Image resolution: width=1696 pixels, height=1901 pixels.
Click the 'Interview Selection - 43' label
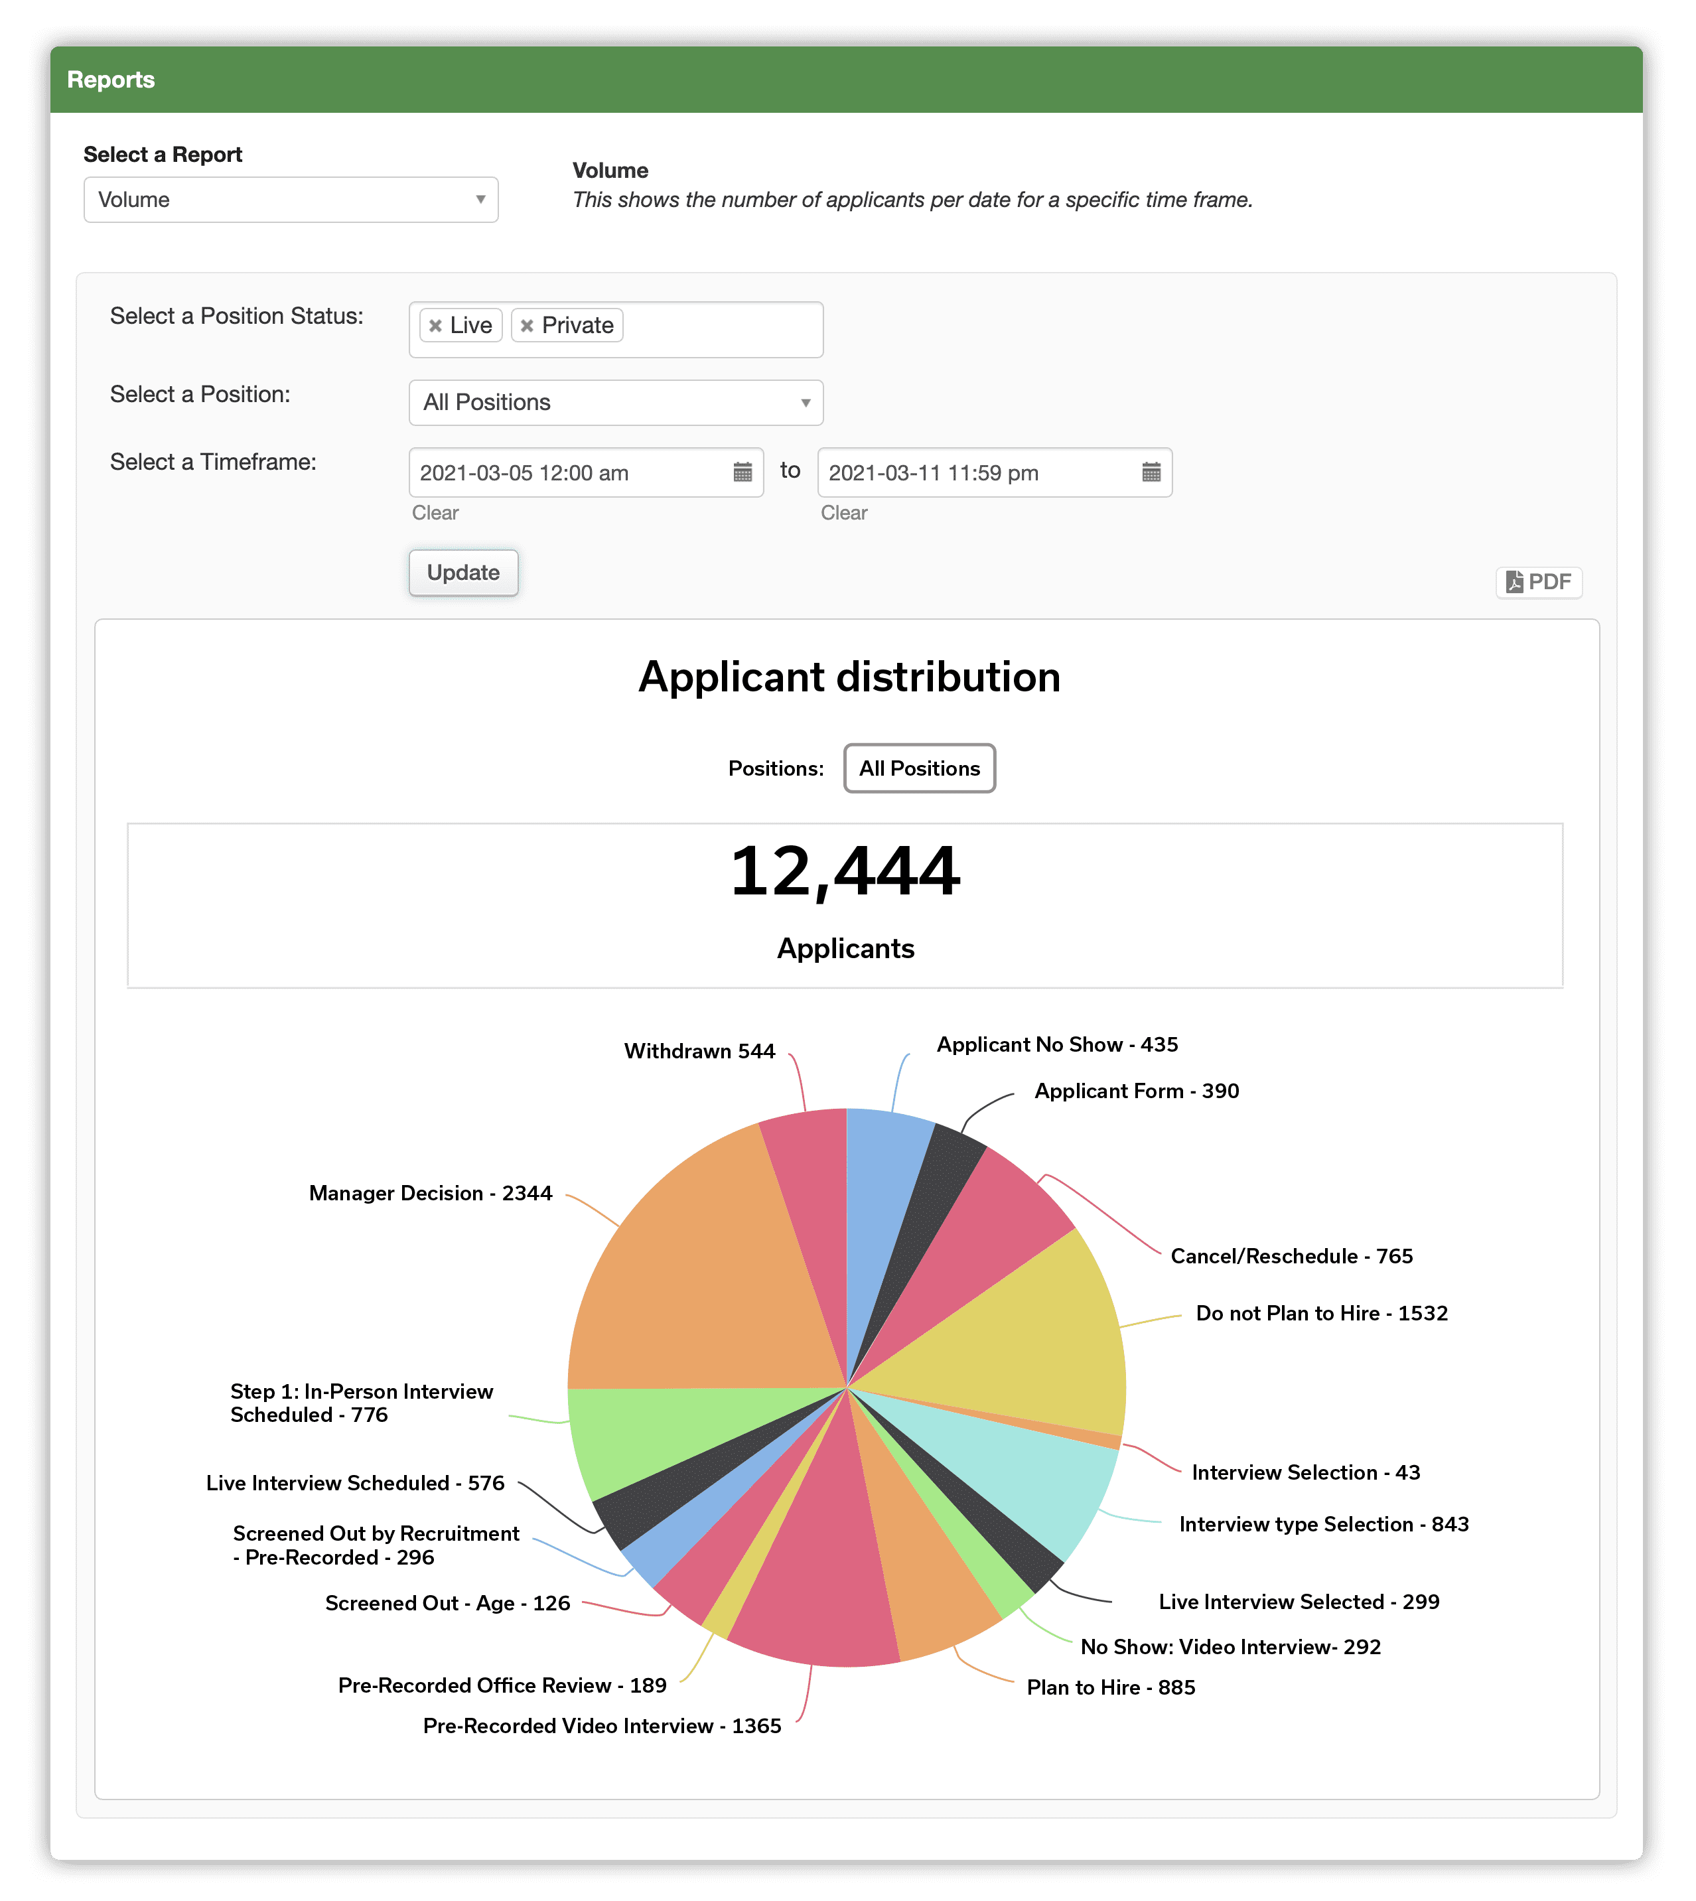coord(1307,1472)
